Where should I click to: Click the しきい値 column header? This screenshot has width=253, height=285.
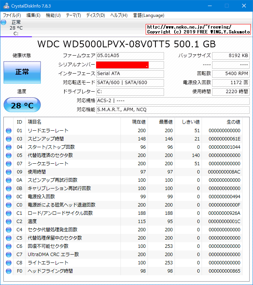[188, 122]
